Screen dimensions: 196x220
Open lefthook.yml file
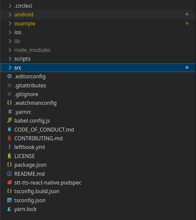29,147
